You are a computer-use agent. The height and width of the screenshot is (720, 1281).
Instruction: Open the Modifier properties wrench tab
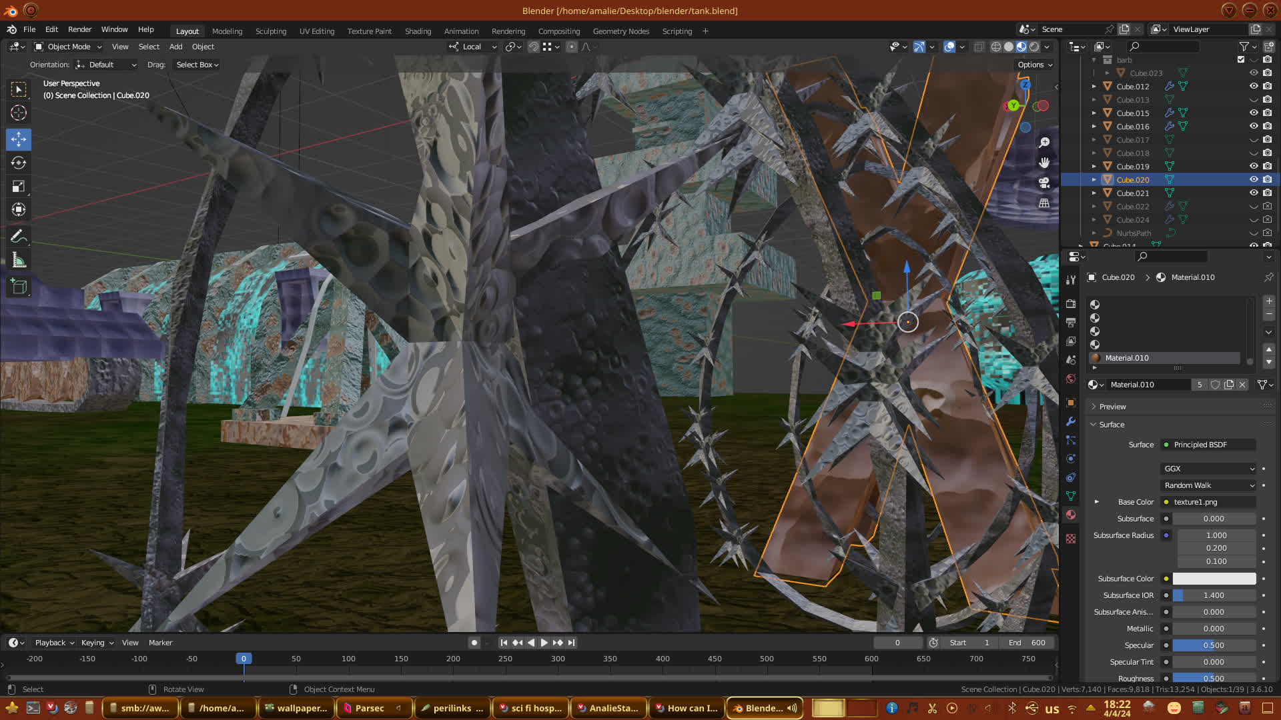pos(1071,421)
